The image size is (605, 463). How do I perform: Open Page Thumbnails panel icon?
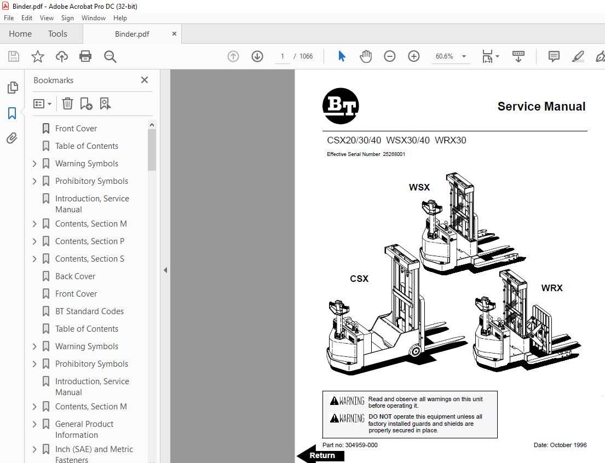(13, 88)
